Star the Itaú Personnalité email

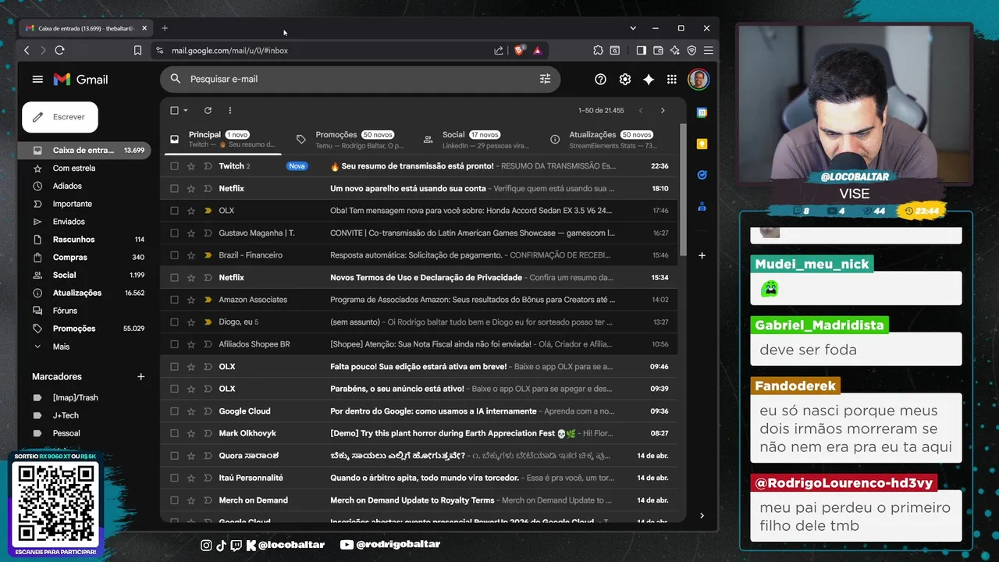(190, 478)
